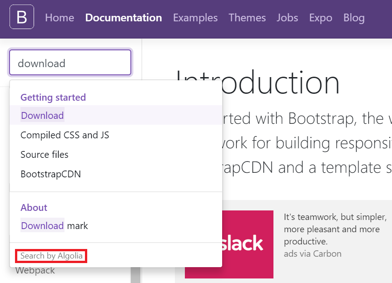Choose the 'Compiled CSS and JS' result
Image resolution: width=392 pixels, height=283 pixels.
pyautogui.click(x=116, y=135)
